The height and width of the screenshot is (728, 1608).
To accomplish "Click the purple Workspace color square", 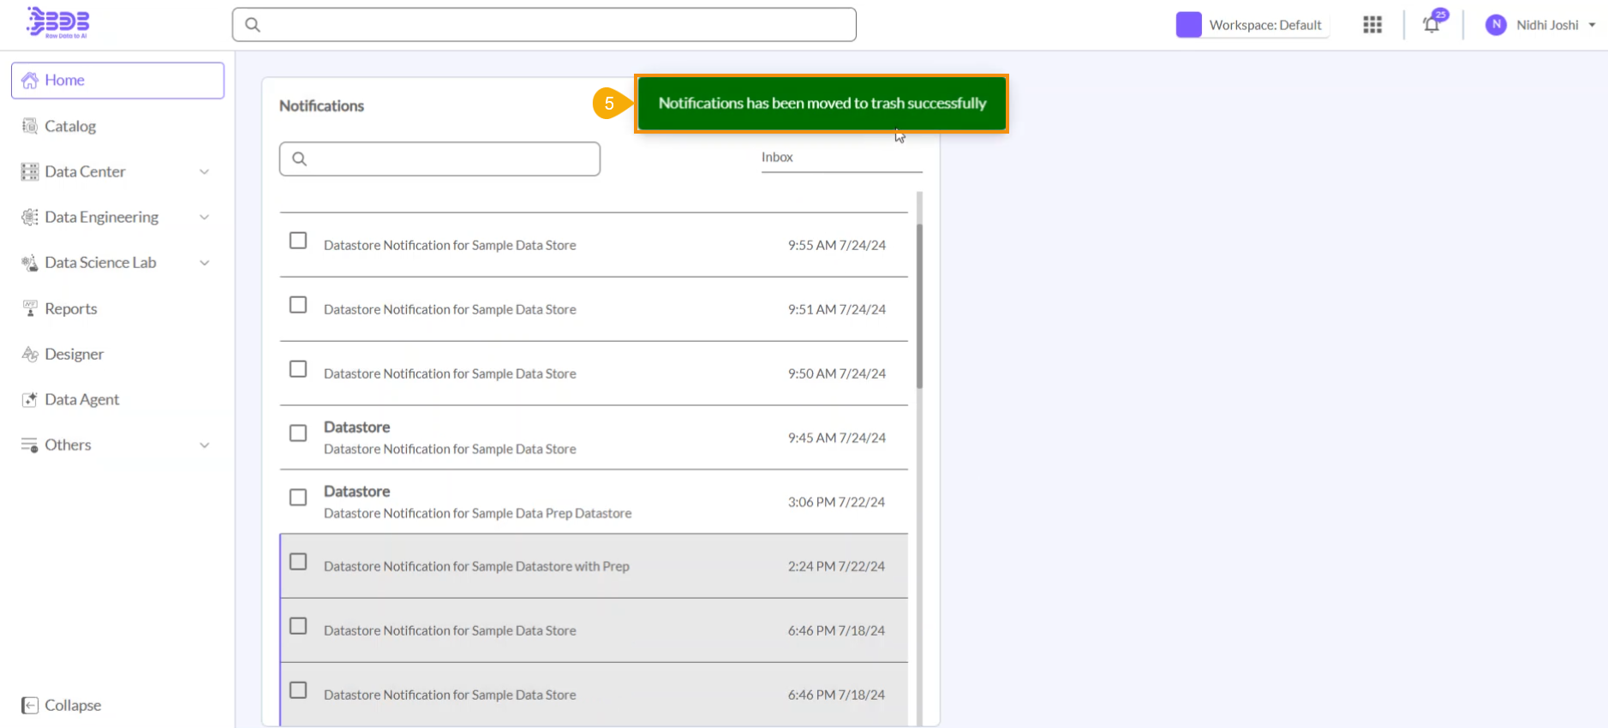I will (x=1188, y=25).
